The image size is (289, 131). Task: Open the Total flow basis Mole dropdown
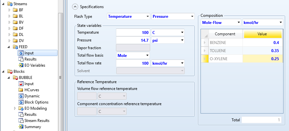coord(147,55)
